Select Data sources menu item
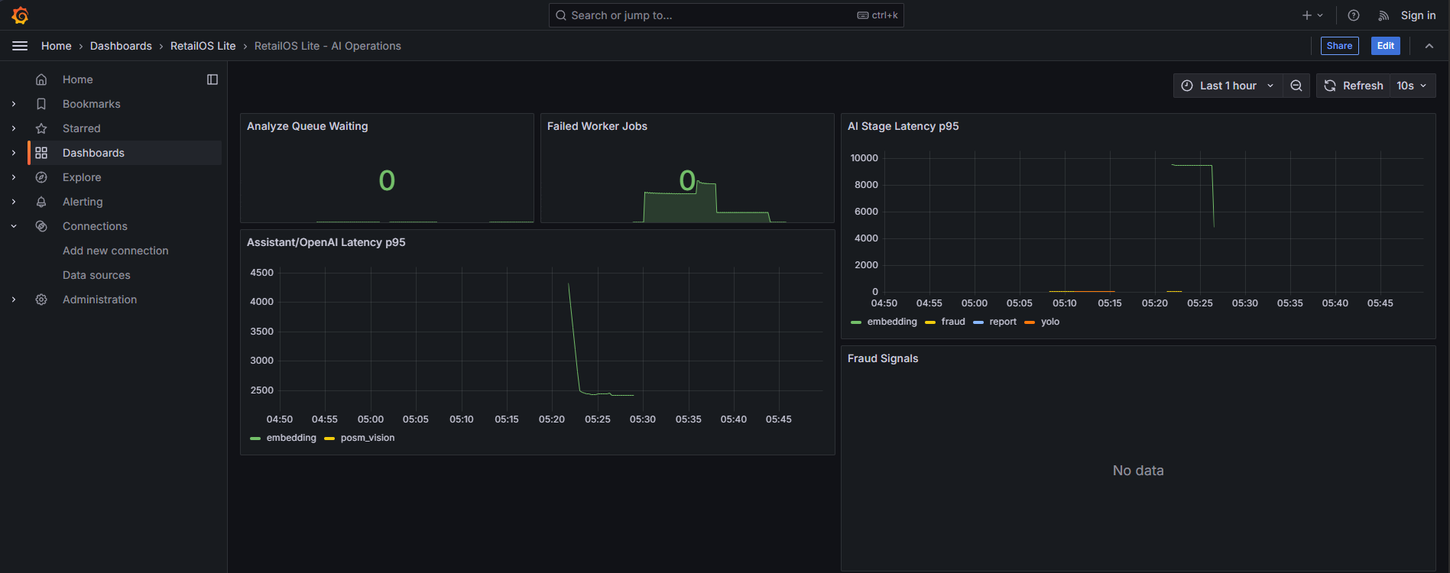The width and height of the screenshot is (1450, 573). click(x=96, y=275)
